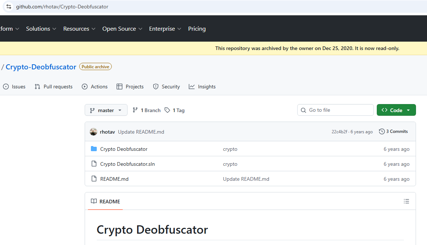This screenshot has height=245, width=427.
Task: Click the tag icon next to 1 Tag
Action: click(x=167, y=110)
